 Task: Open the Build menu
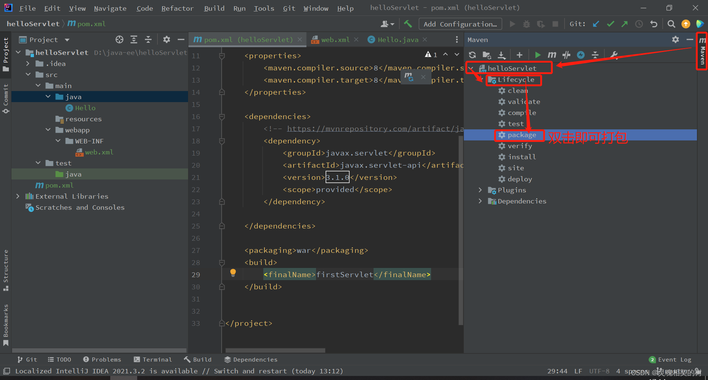[x=214, y=8]
